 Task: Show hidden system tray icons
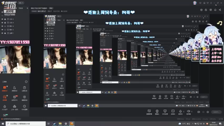(x=193, y=124)
